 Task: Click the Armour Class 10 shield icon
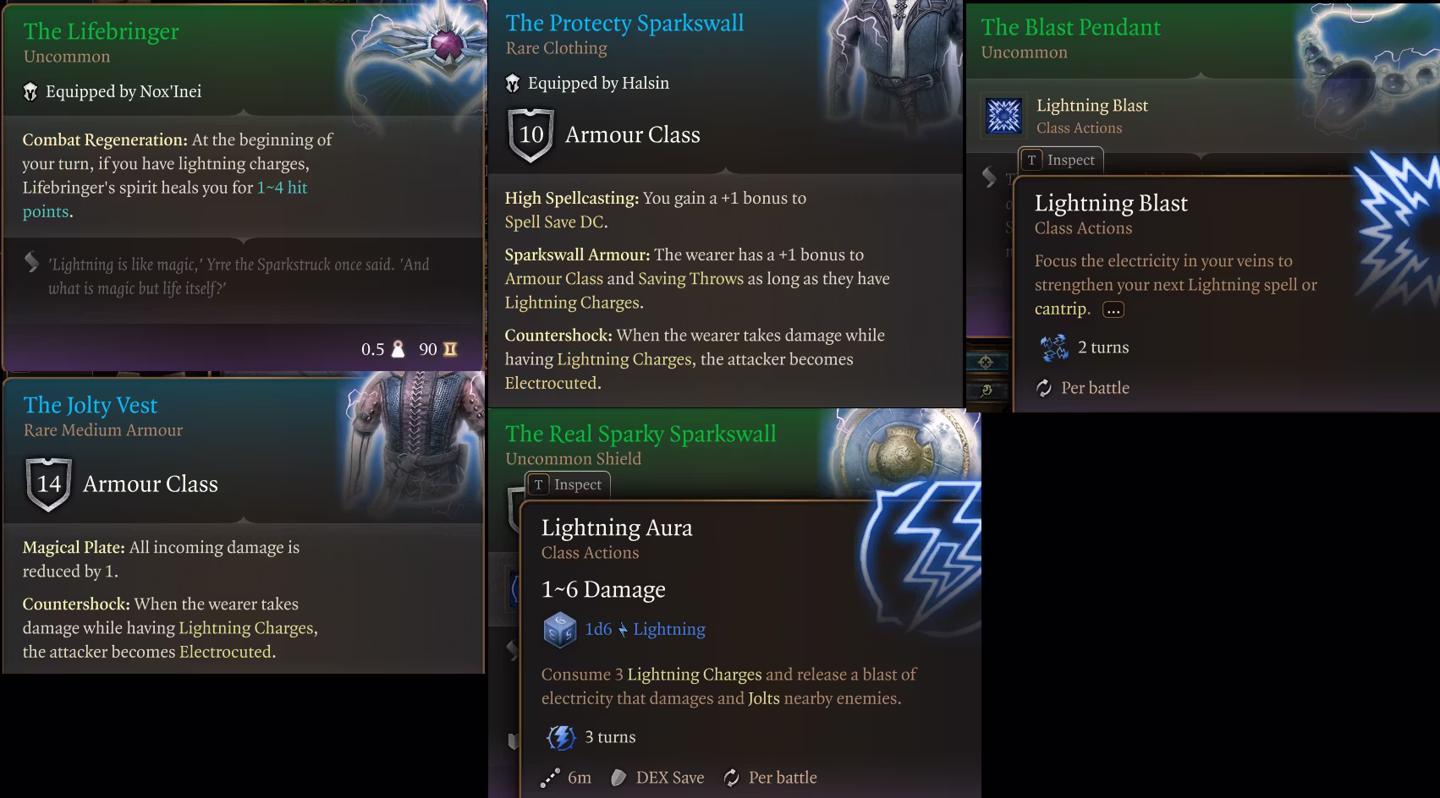pyautogui.click(x=530, y=134)
